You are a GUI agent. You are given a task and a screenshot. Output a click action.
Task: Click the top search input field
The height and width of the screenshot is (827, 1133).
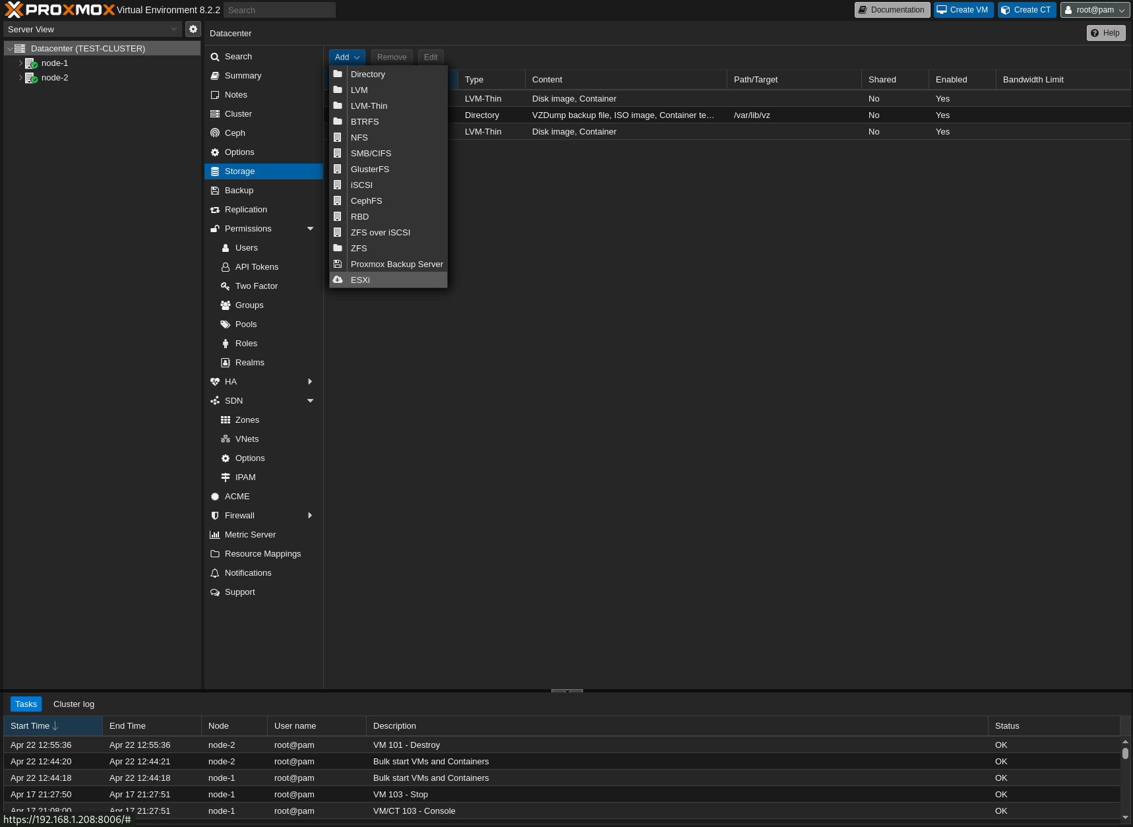click(279, 11)
